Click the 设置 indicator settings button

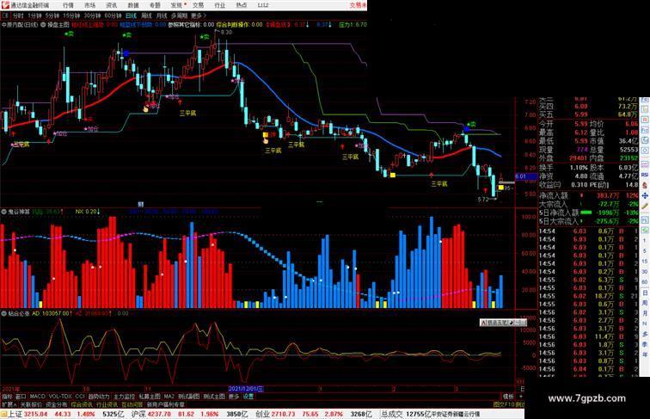point(248,397)
